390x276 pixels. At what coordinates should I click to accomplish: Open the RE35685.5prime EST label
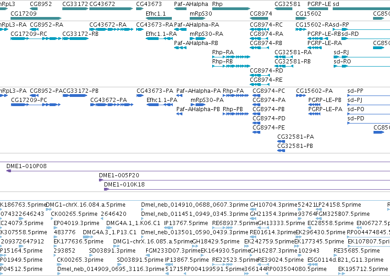(x=357, y=251)
